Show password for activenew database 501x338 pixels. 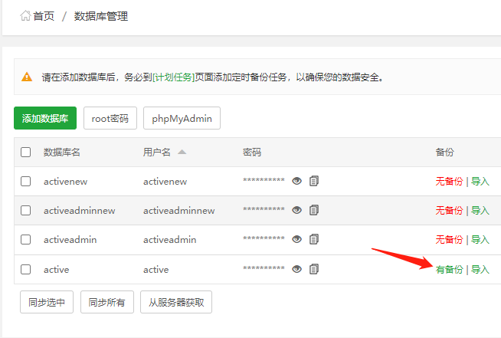coord(297,182)
